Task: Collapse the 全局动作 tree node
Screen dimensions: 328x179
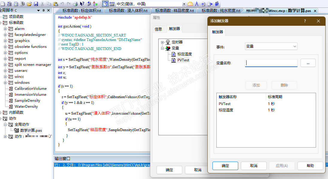Action: pyautogui.click(x=5, y=125)
